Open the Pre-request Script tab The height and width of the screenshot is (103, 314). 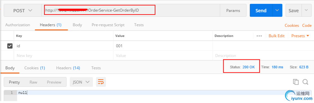click(x=108, y=25)
